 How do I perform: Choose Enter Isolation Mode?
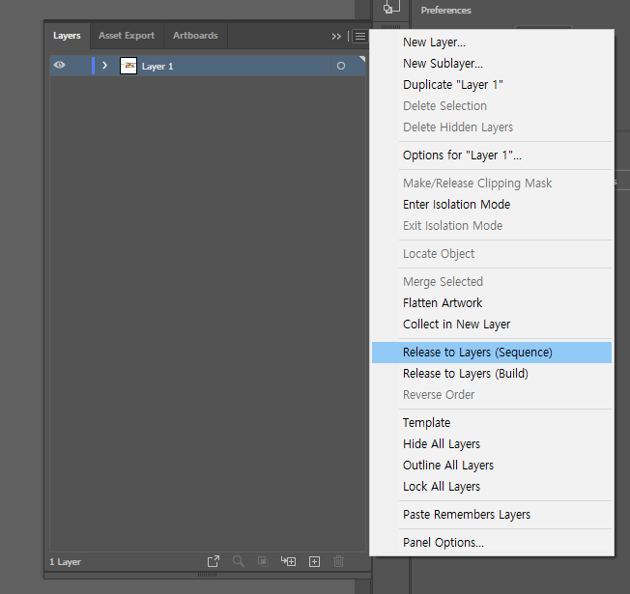[x=492, y=205]
